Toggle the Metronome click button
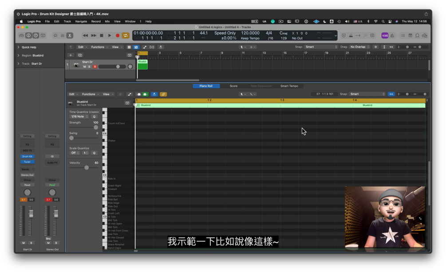 coord(392,35)
